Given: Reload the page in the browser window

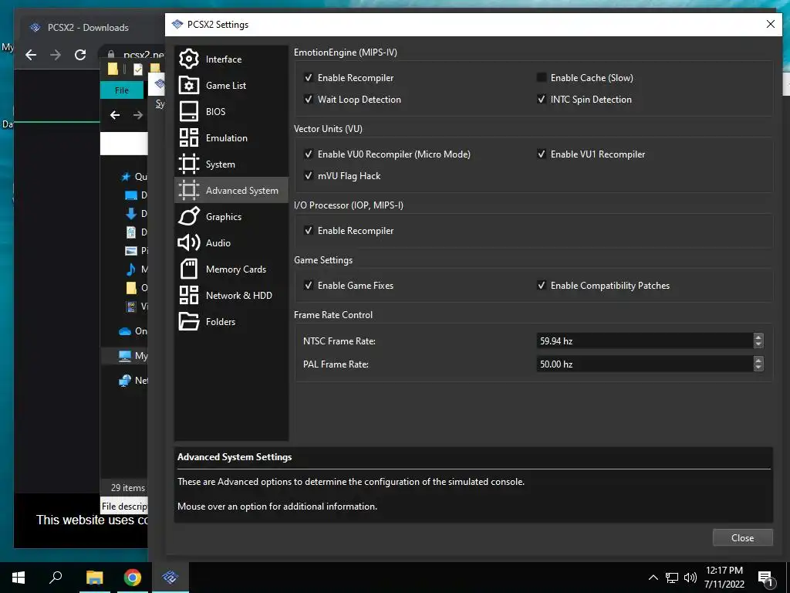Looking at the screenshot, I should pos(80,55).
